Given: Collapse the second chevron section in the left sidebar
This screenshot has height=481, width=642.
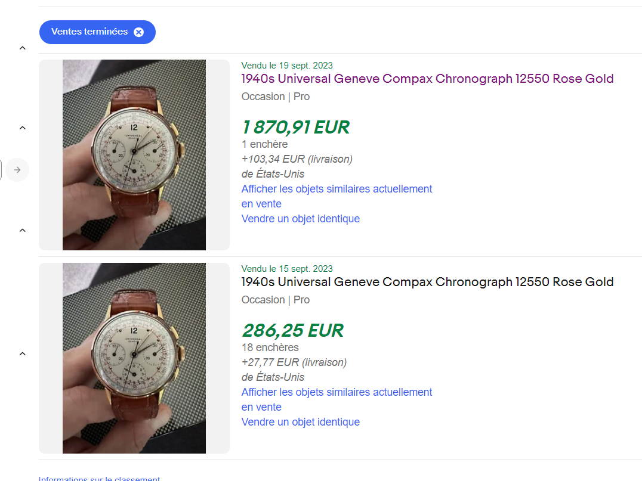Looking at the screenshot, I should pos(23,128).
